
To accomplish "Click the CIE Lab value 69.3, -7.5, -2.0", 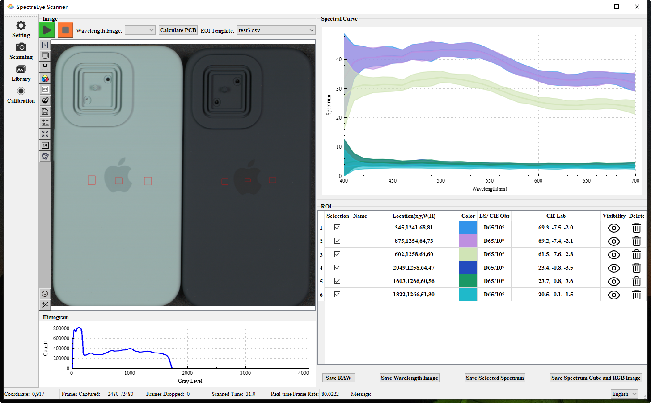I will [x=556, y=227].
